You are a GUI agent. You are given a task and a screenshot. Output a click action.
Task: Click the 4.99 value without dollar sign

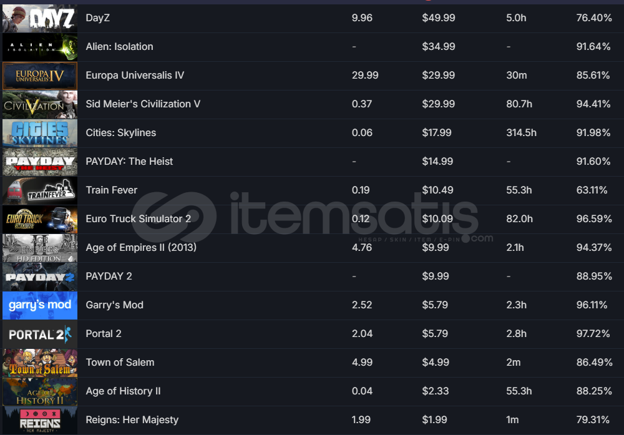362,362
